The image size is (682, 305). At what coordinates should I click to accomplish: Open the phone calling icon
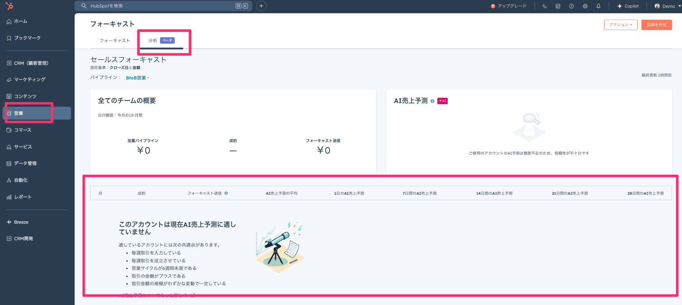(545, 6)
